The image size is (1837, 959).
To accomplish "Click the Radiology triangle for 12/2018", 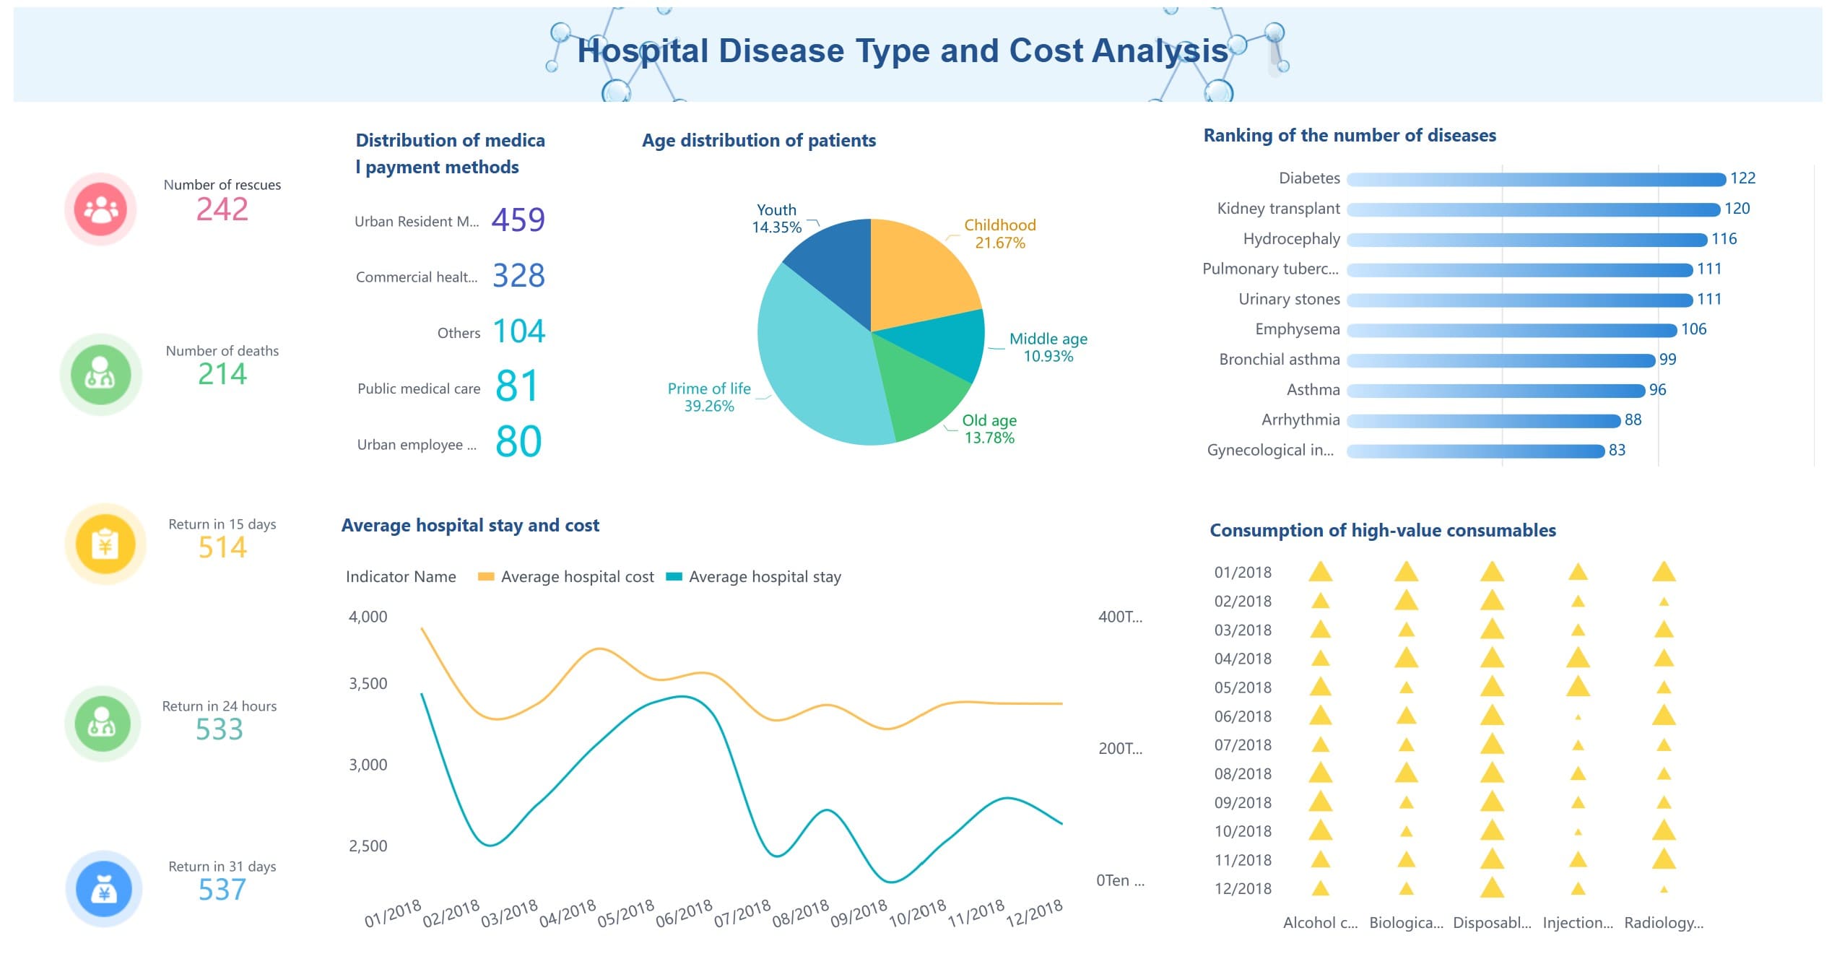I will point(1665,888).
